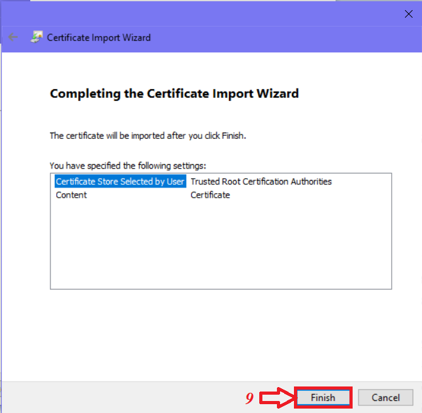Click the red arrow pointing to Finish
This screenshot has width=422, height=413.
(x=276, y=398)
